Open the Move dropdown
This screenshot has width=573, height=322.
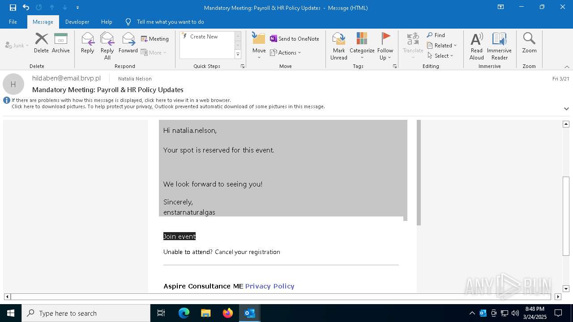click(x=259, y=46)
